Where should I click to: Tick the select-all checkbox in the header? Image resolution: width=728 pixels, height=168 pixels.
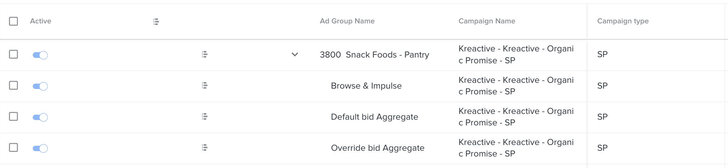click(13, 21)
